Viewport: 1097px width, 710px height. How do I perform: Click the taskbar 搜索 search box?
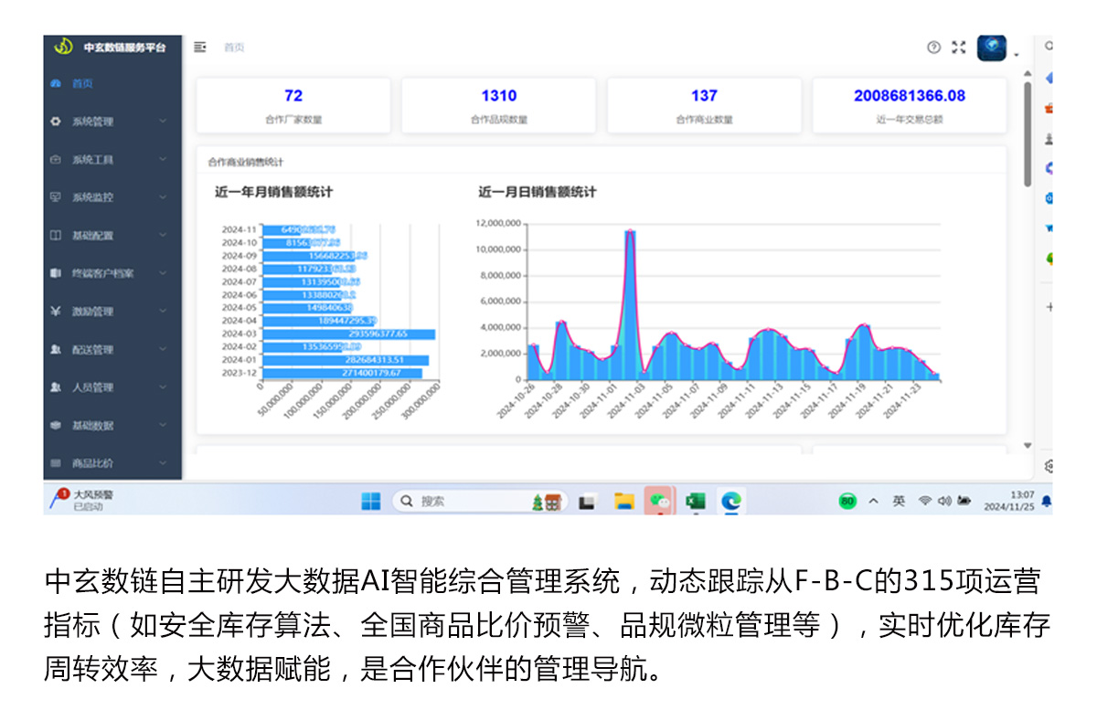pos(479,501)
